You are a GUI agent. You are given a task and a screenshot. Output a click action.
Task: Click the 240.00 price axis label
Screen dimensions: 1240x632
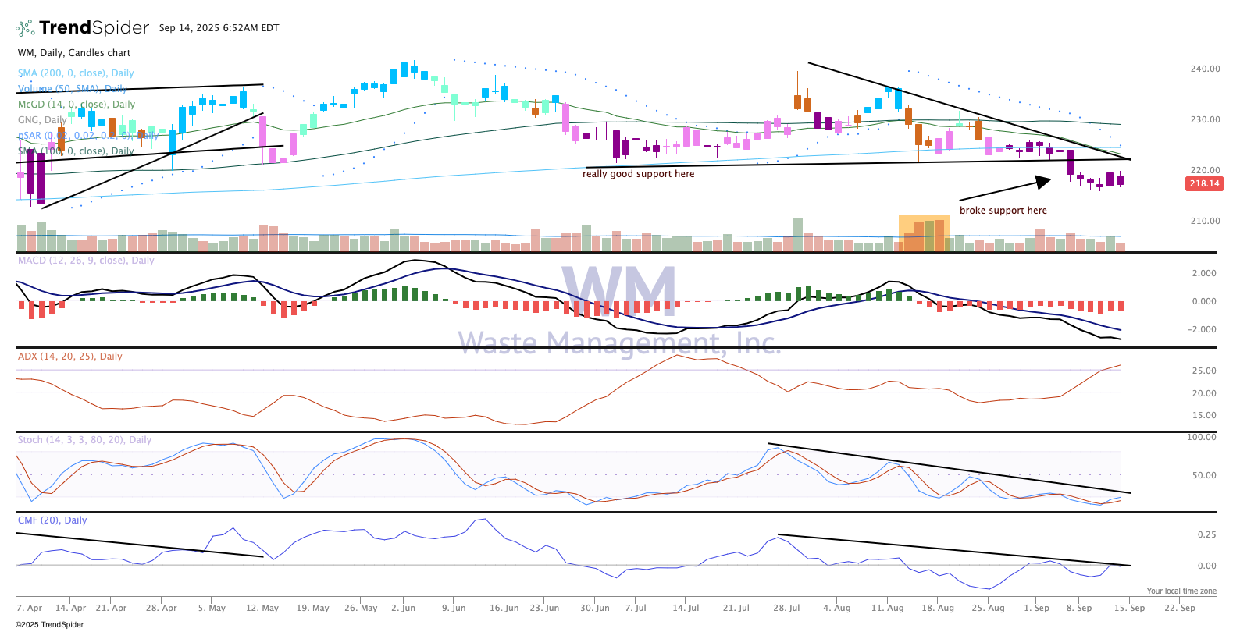1204,69
